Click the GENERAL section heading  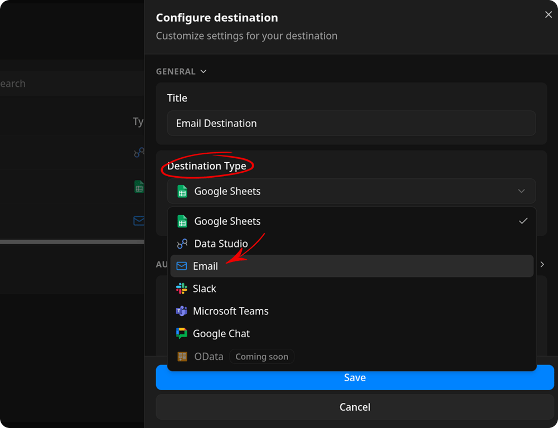coord(176,71)
